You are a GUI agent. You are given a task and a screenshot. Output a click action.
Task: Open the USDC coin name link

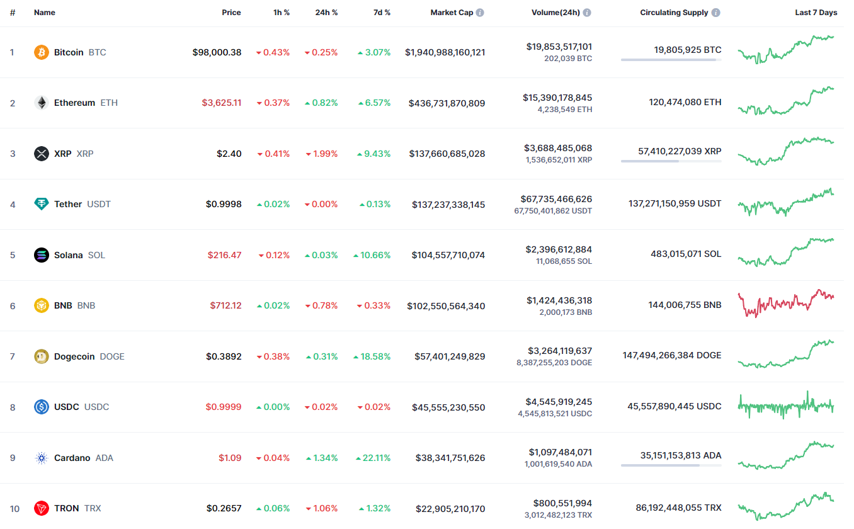coord(67,407)
